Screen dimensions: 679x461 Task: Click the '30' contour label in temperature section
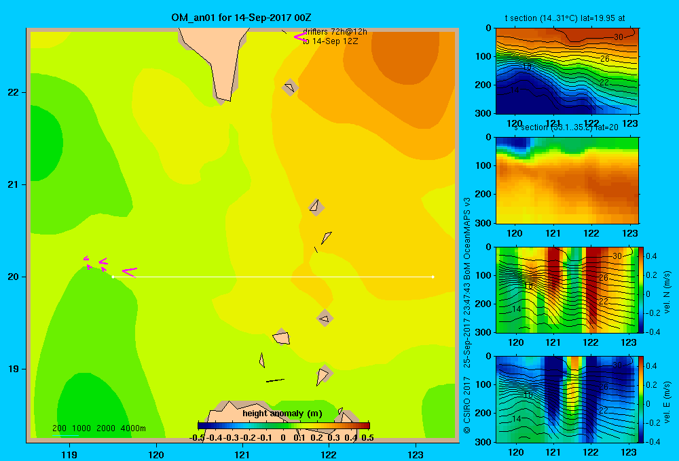pyautogui.click(x=619, y=37)
